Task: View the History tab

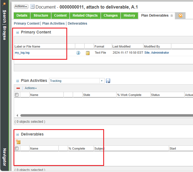Action: [x=129, y=15]
